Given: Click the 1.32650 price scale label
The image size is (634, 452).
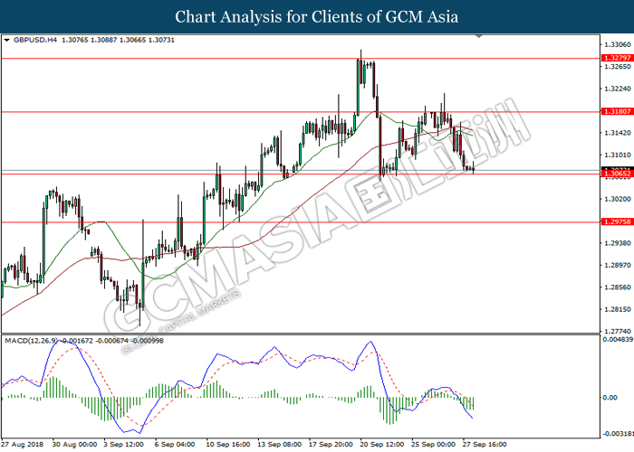Looking at the screenshot, I should coord(618,67).
